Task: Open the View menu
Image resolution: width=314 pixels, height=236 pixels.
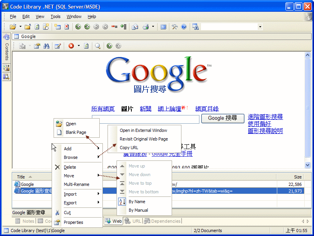Action: [40, 16]
